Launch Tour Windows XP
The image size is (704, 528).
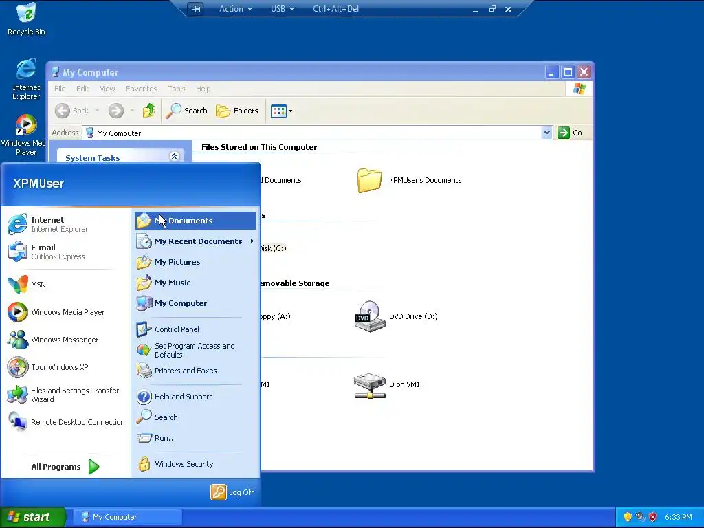pyautogui.click(x=65, y=367)
